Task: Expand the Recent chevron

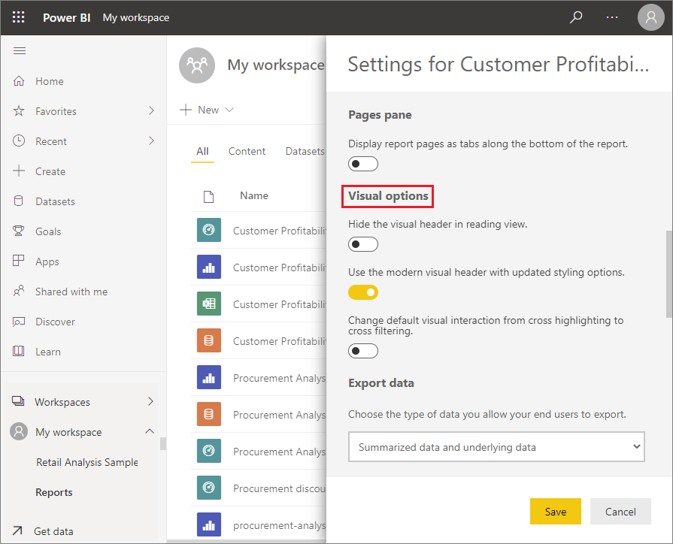Action: 151,141
